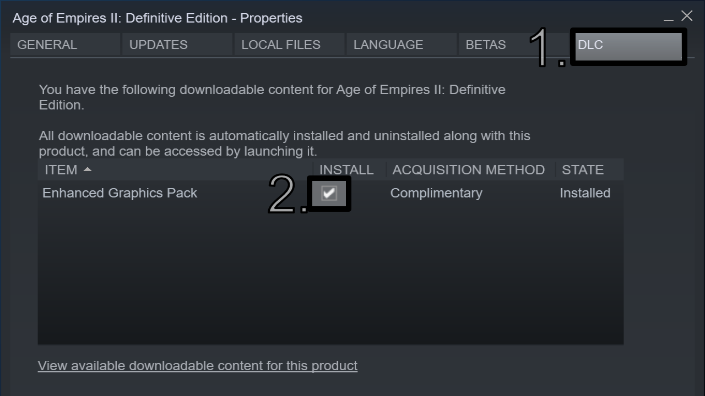The height and width of the screenshot is (396, 705).
Task: Sort the list by ITEM column header
Action: click(61, 170)
